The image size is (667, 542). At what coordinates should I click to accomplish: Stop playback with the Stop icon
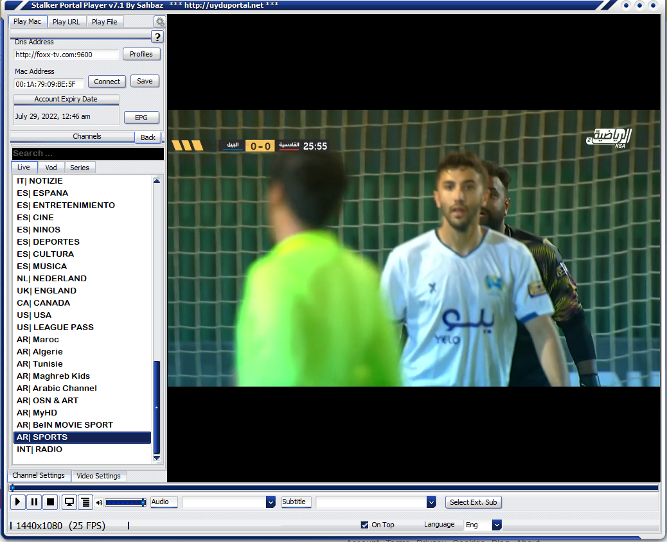pyautogui.click(x=49, y=502)
